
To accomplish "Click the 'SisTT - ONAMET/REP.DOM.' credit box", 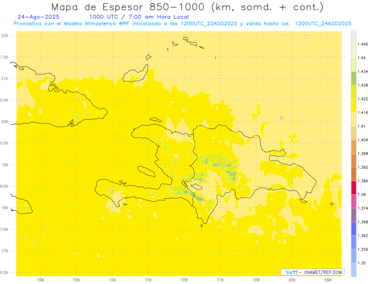I will (313, 272).
